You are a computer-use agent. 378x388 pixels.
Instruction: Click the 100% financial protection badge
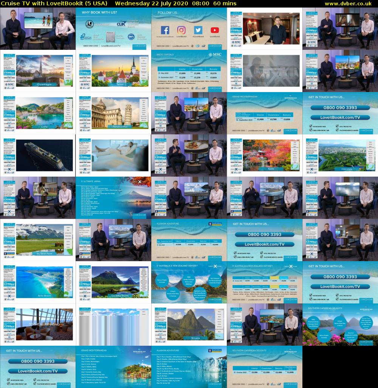pyautogui.click(x=131, y=37)
